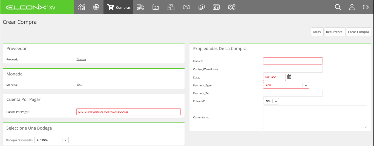Image resolution: width=374 pixels, height=146 pixels.
Task: Open the EntradaZL dropdown showing NO
Action: (x=271, y=101)
